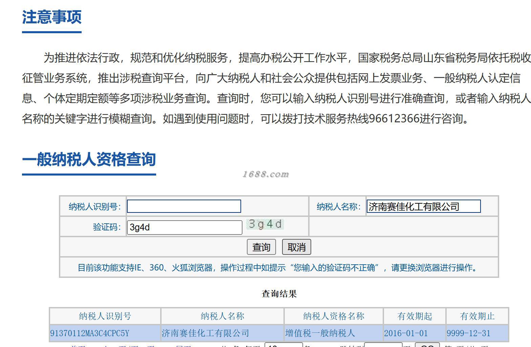Click the 纳税人资格名称 column header

334,316
